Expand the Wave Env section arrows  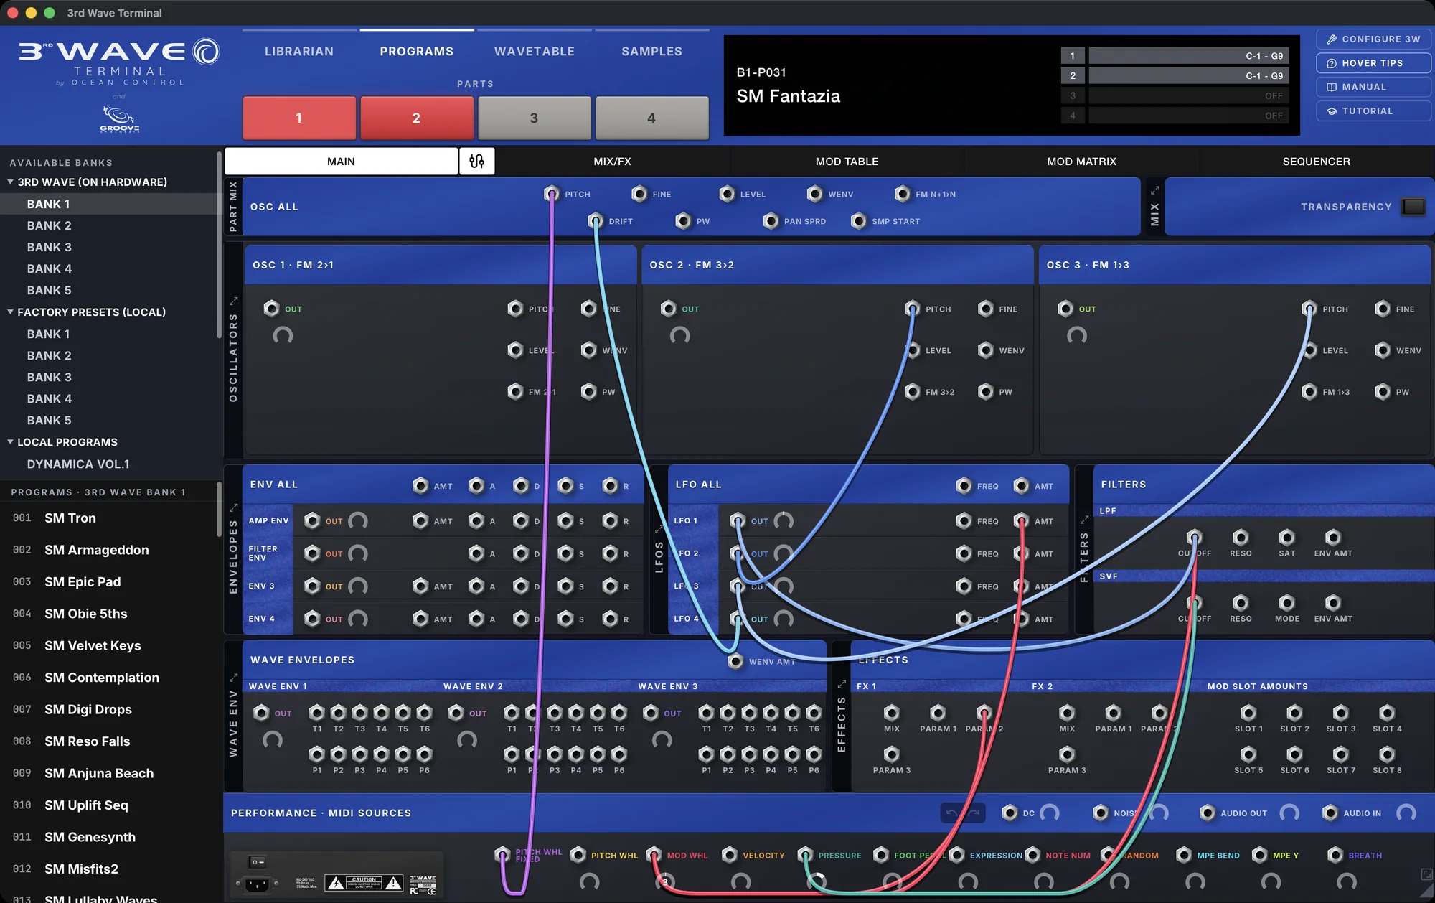pos(233,678)
